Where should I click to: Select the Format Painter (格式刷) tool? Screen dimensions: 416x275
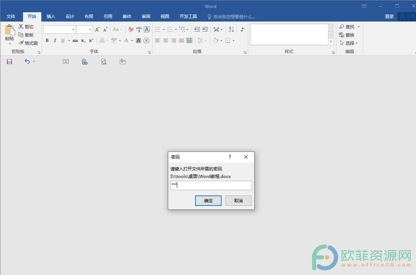(28, 43)
